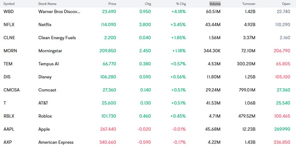The width and height of the screenshot is (296, 147).
Task: Select the Morningstar stock name
Action: [50, 51]
